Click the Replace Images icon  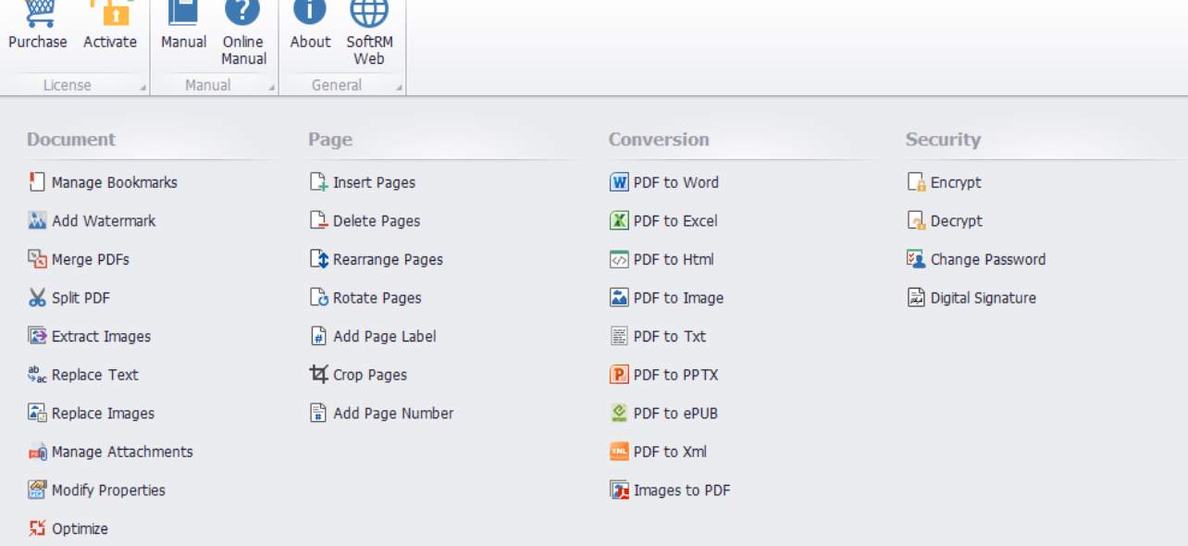[37, 414]
